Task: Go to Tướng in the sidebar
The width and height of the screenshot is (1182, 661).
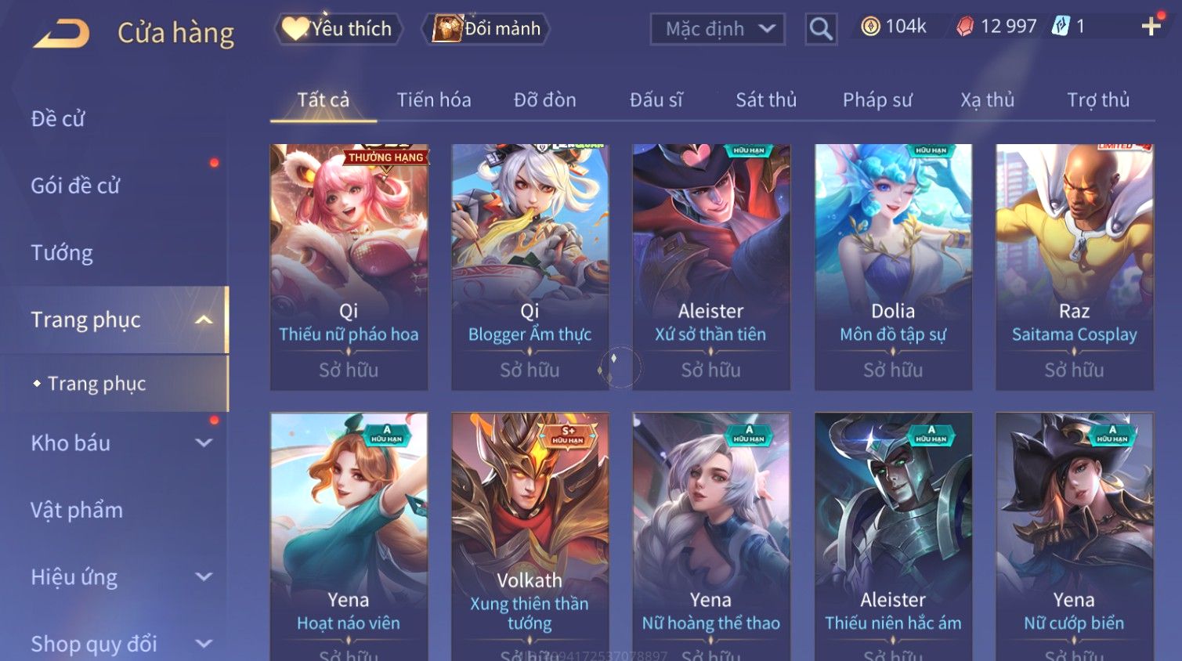Action: [x=62, y=253]
